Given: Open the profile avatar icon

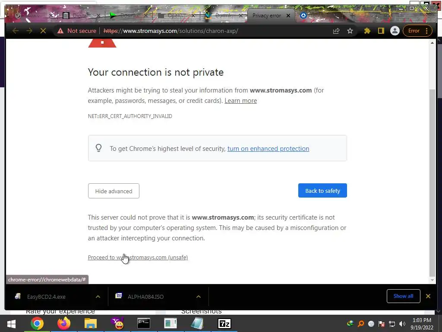Looking at the screenshot, I should tap(395, 31).
